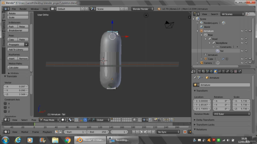This screenshot has width=257, height=144.
Task: Click the Add To Library button
Action: pyautogui.click(x=18, y=50)
